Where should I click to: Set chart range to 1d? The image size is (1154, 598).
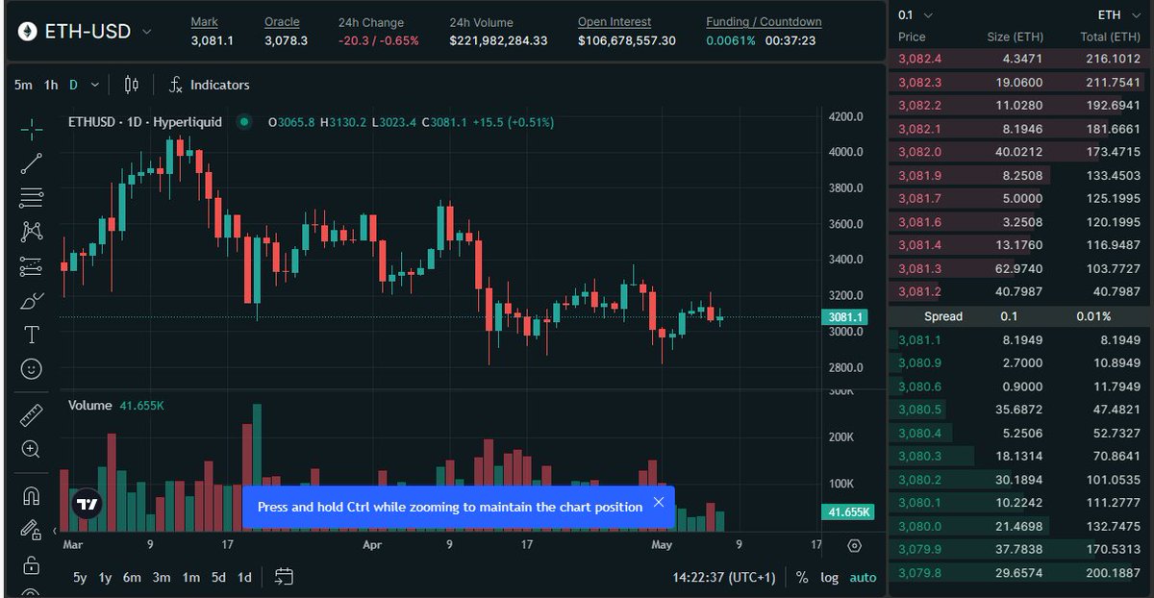pyautogui.click(x=245, y=578)
